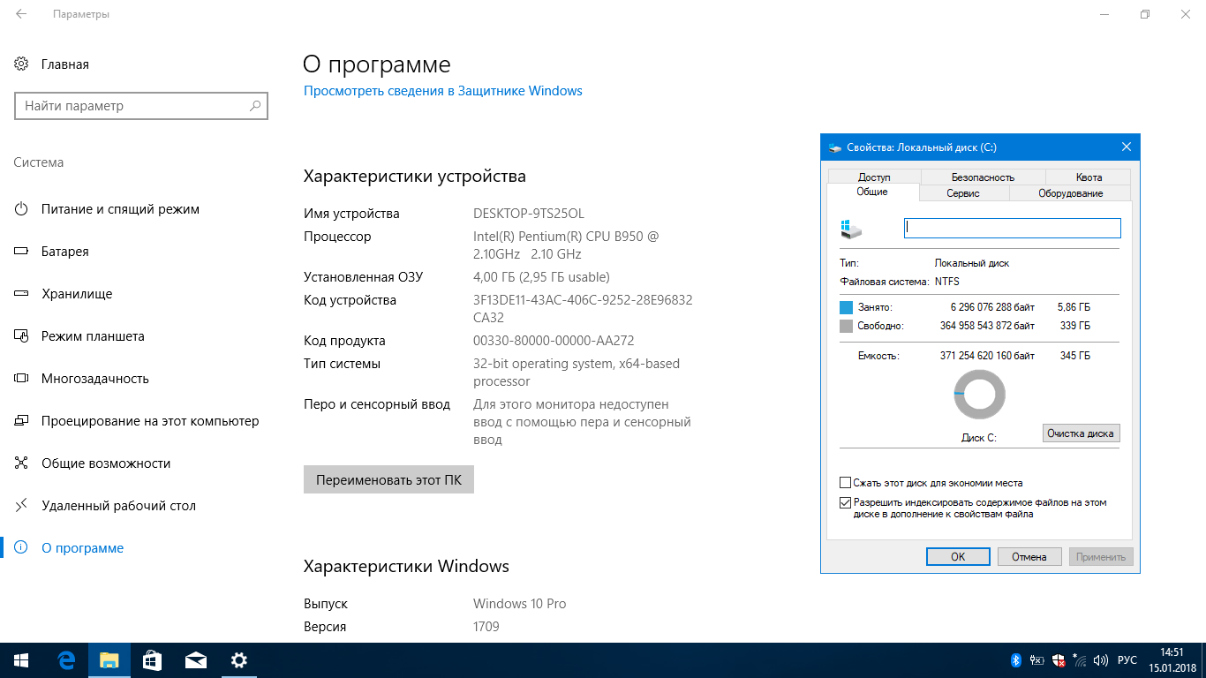Click the 371 254 620 160 байт capacity
Screen dimensions: 1206x678
(987, 356)
